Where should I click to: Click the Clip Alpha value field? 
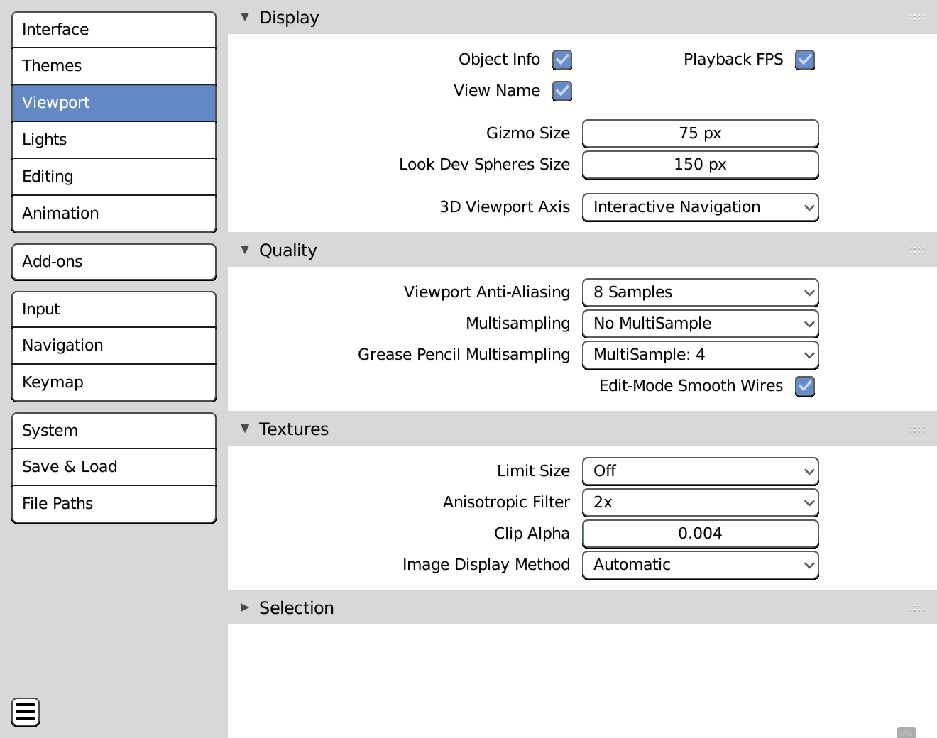click(700, 534)
